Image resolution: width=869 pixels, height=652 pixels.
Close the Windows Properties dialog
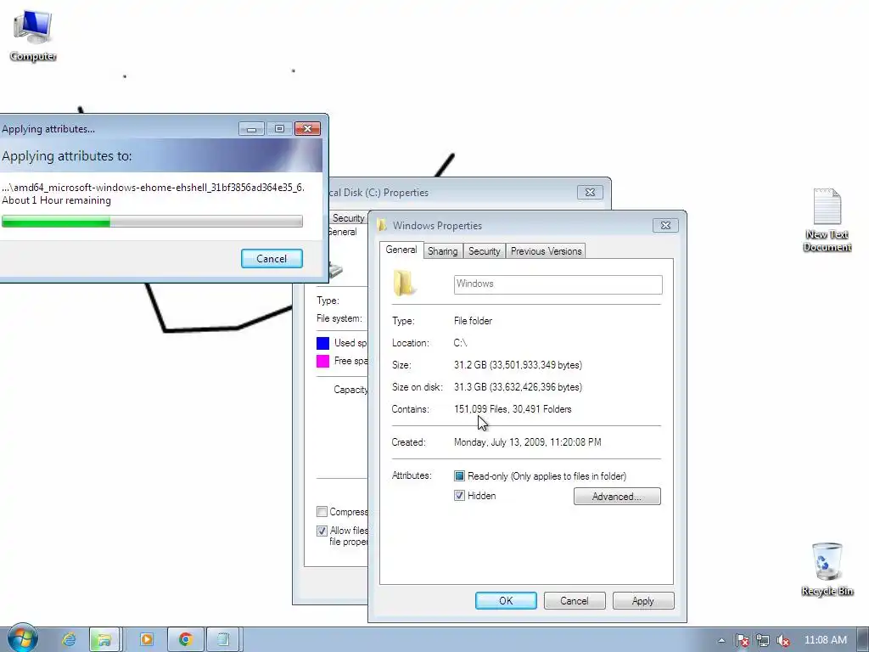665,225
